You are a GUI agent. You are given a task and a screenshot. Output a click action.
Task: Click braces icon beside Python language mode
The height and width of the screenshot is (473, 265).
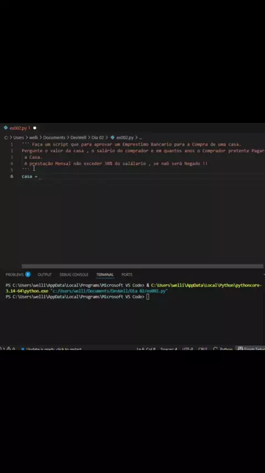tap(215, 349)
